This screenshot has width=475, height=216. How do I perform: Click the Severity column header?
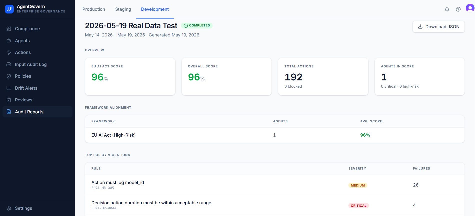(357, 169)
